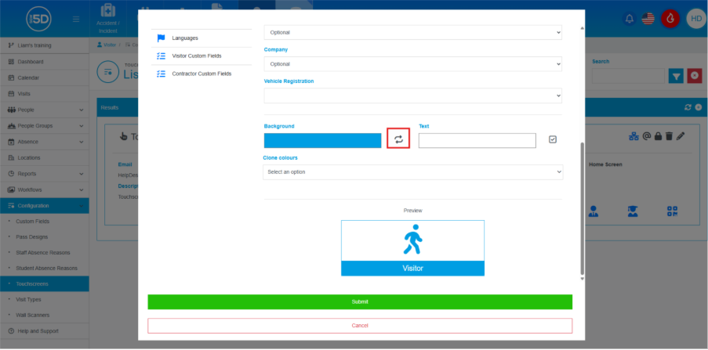708x350 pixels.
Task: Click the blue filter funnel button
Action: click(x=676, y=76)
